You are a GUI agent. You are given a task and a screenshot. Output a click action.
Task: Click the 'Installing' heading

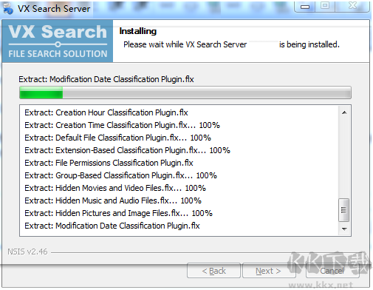tap(138, 31)
